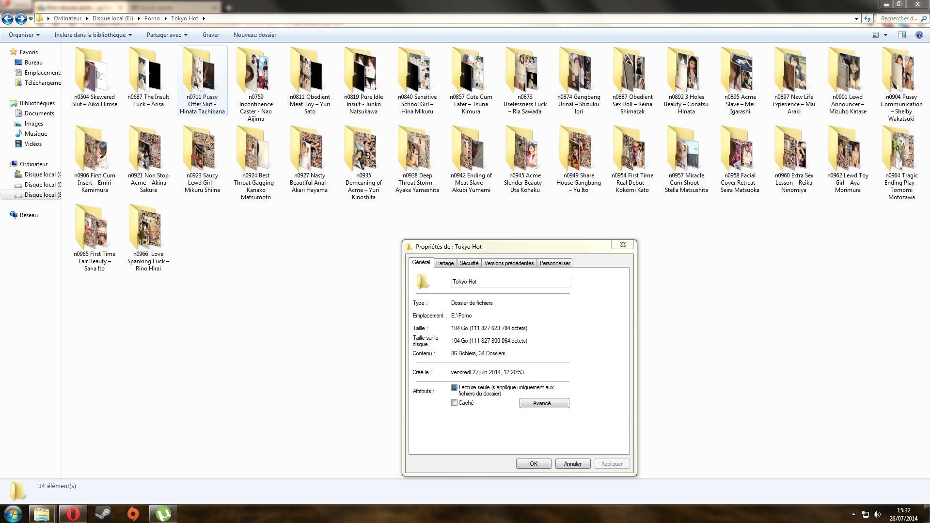930x523 pixels.
Task: Show the preview pane using toolbar icon
Action: (901, 35)
